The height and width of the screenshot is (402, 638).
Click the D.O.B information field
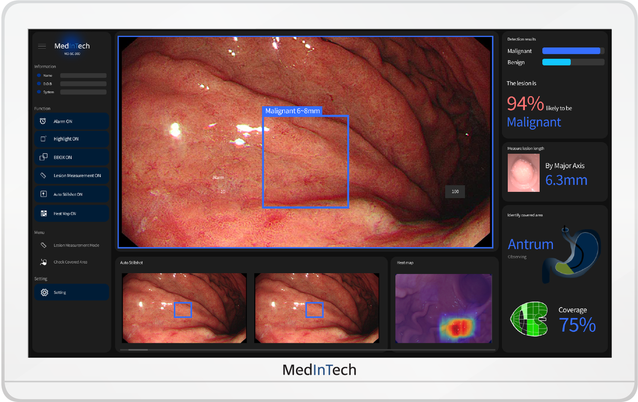point(83,84)
